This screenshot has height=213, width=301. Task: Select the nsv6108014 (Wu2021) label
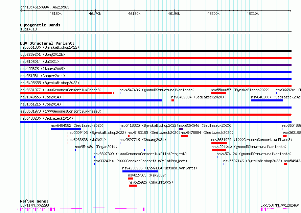point(40,62)
